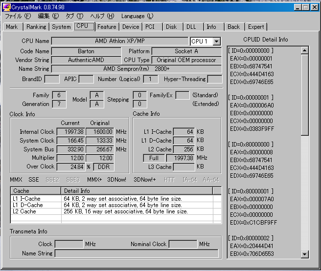Click the Name String AMD Sempron field

coord(137,69)
